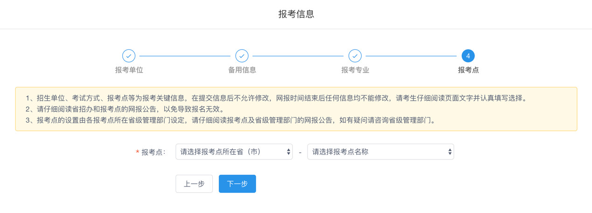Click the checkmark icon above 报考专业
The height and width of the screenshot is (213, 592).
[x=355, y=56]
